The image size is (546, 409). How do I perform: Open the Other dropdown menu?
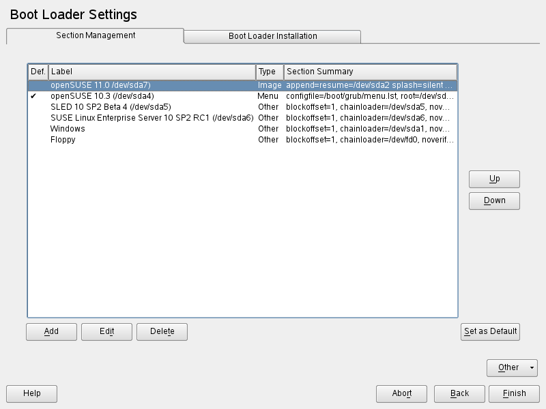(x=513, y=368)
